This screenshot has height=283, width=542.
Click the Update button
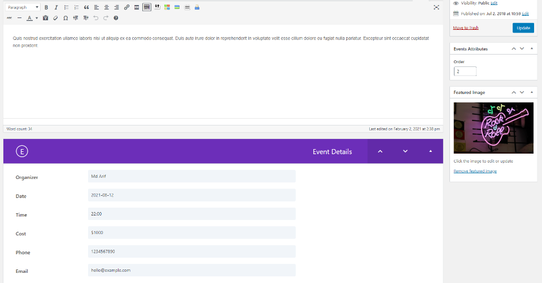coord(523,28)
